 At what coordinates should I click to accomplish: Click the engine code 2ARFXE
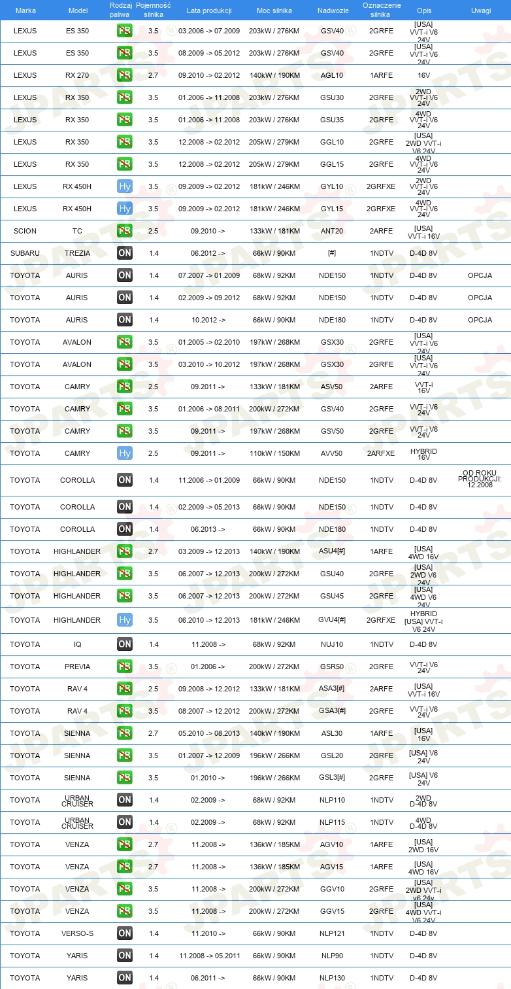(x=381, y=453)
